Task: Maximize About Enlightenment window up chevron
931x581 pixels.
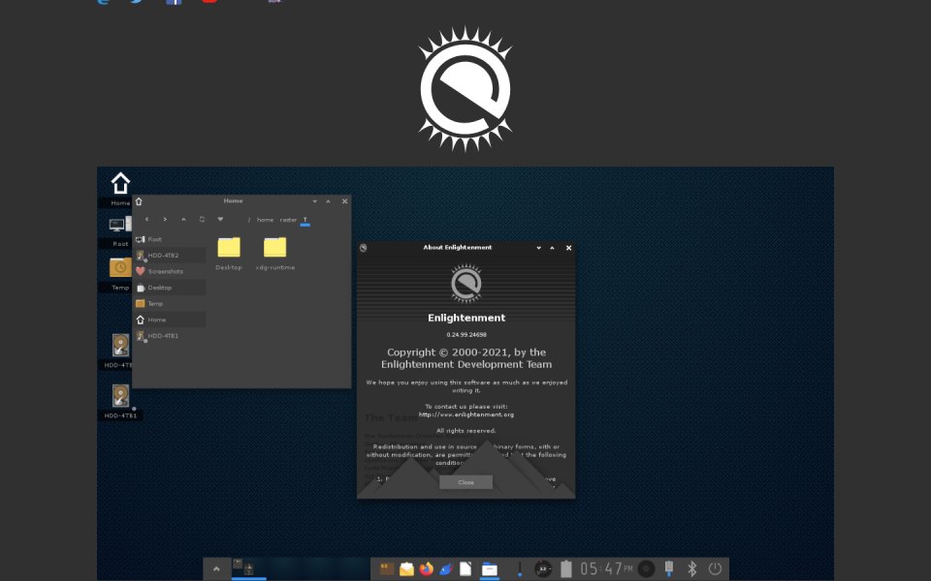Action: (x=552, y=248)
